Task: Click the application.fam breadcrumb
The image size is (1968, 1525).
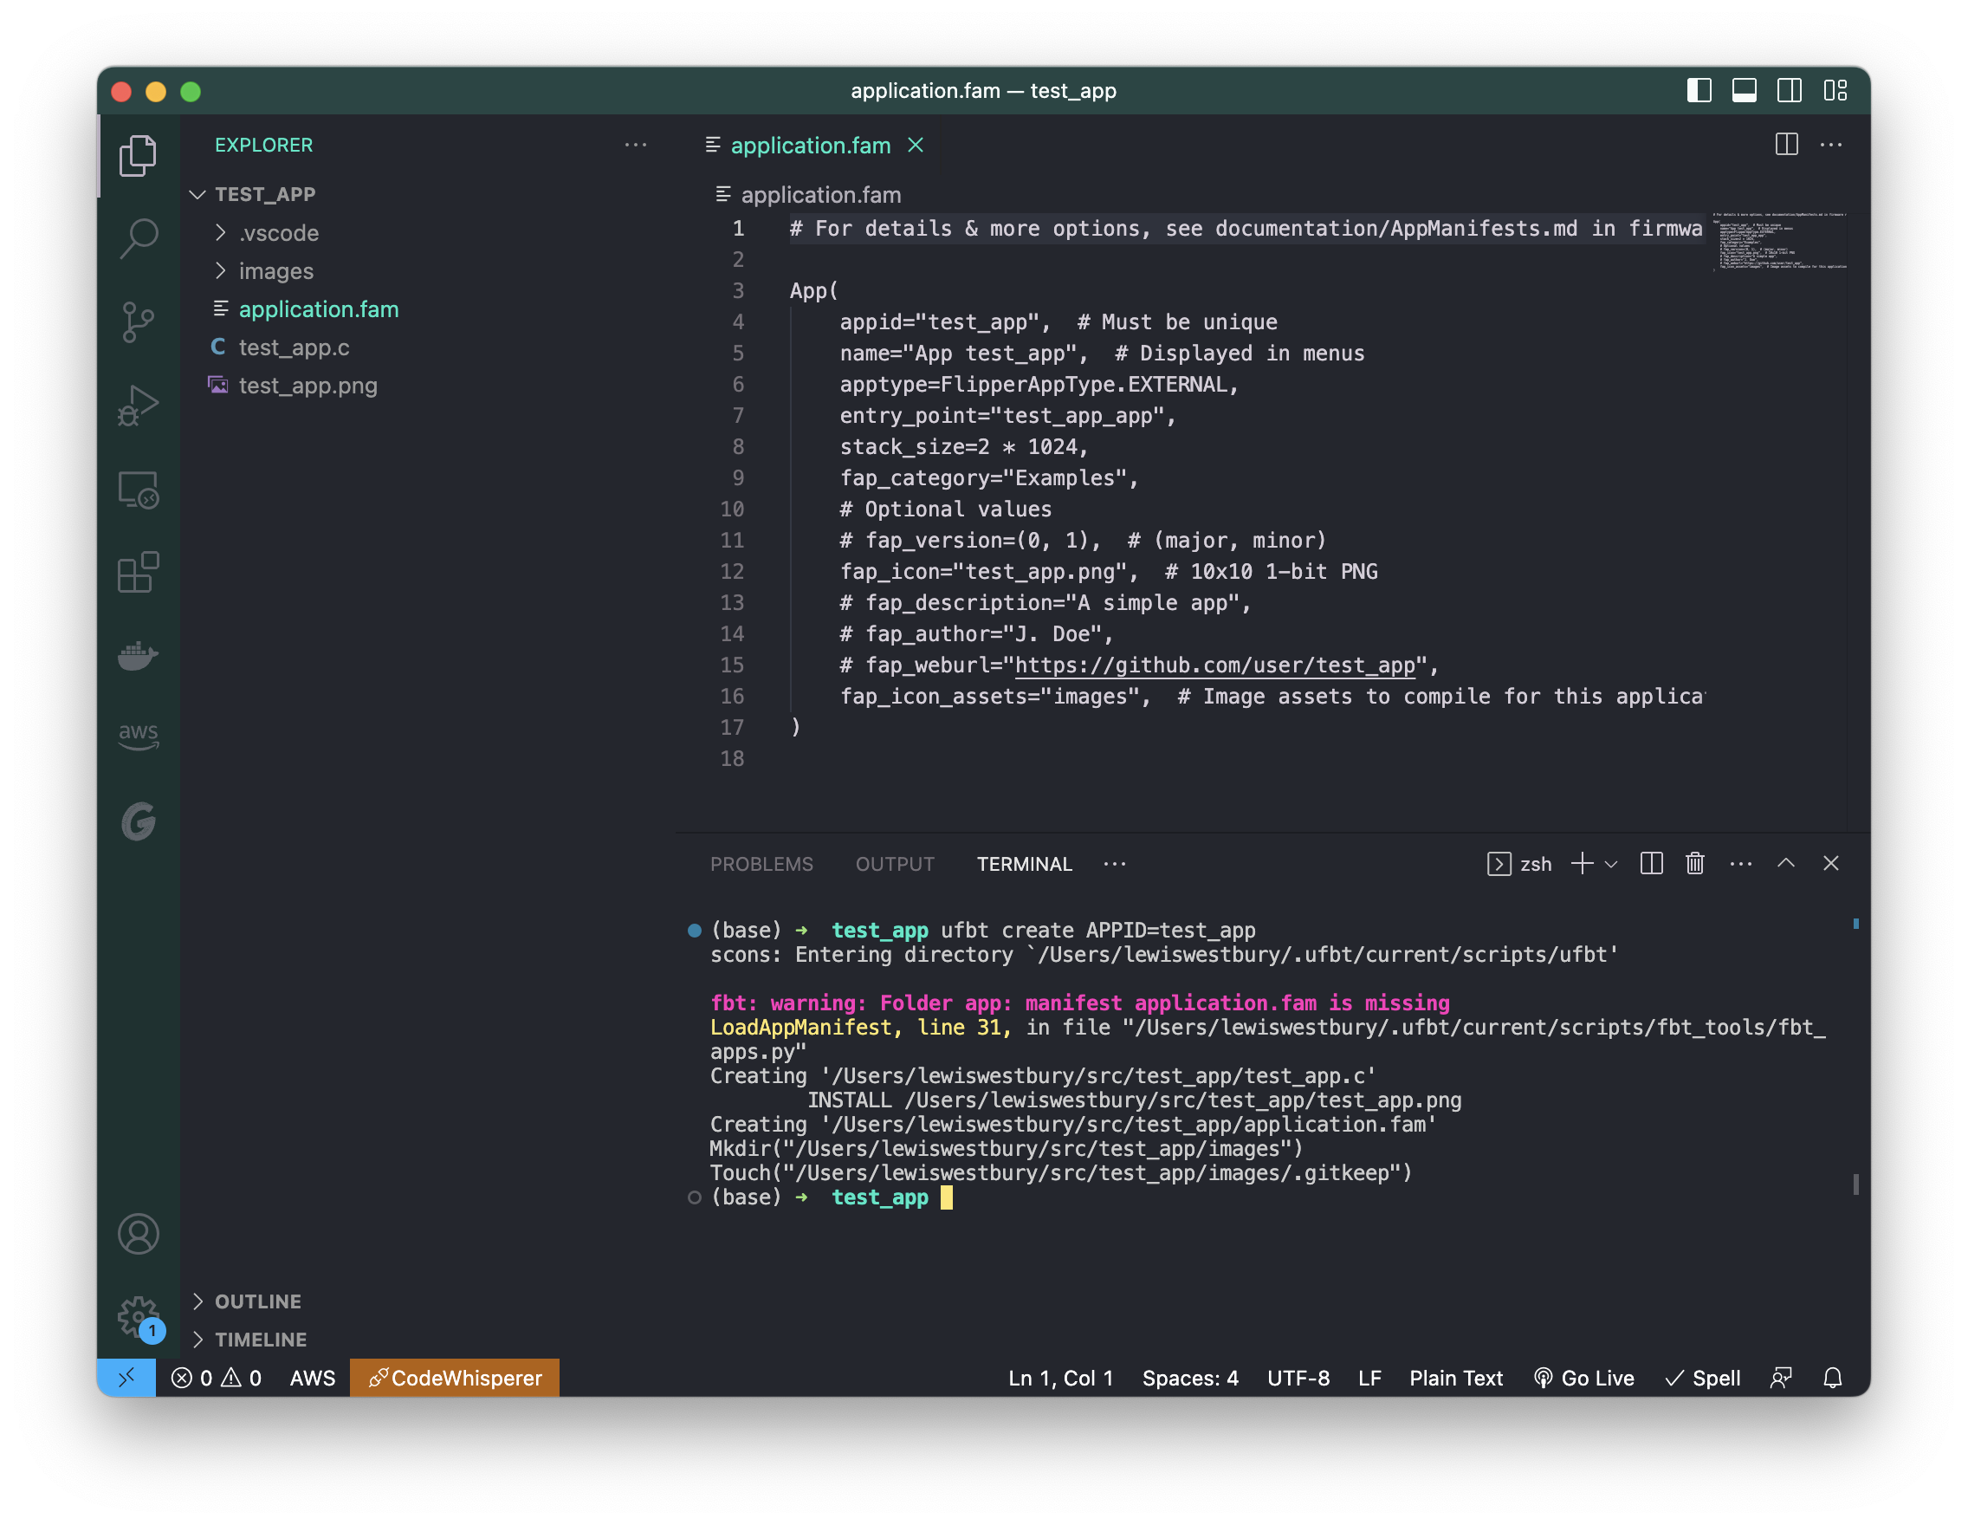Action: click(x=808, y=195)
